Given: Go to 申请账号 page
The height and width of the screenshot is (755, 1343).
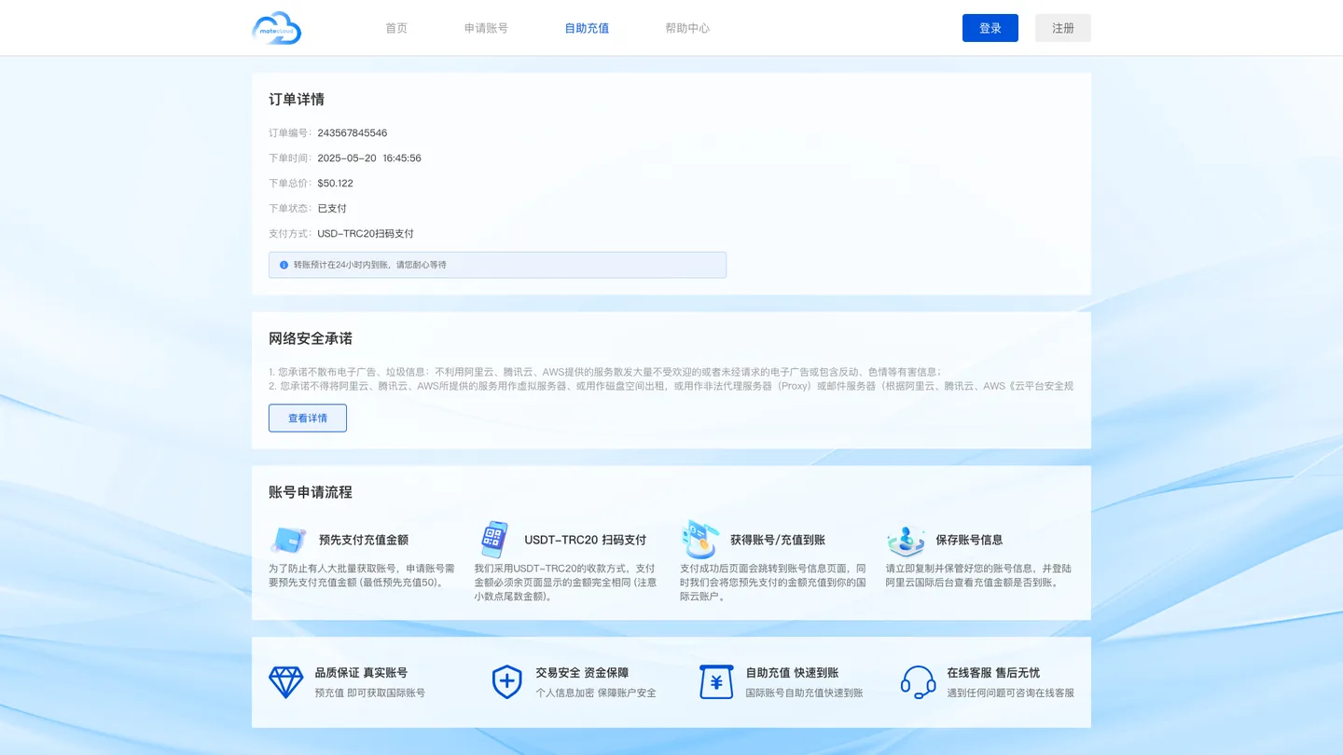Looking at the screenshot, I should click(x=486, y=28).
